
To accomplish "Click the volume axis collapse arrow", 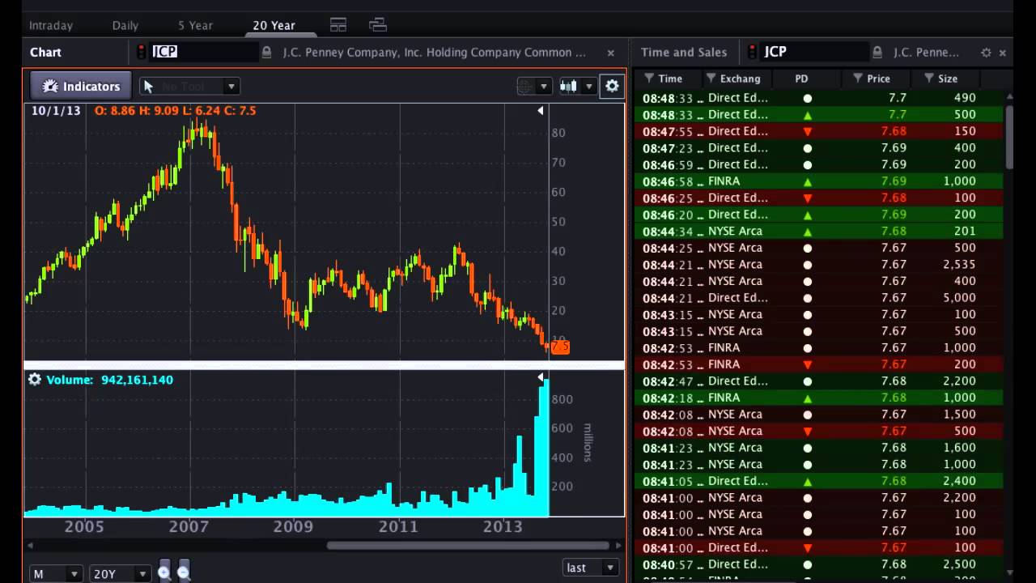I will pos(541,378).
